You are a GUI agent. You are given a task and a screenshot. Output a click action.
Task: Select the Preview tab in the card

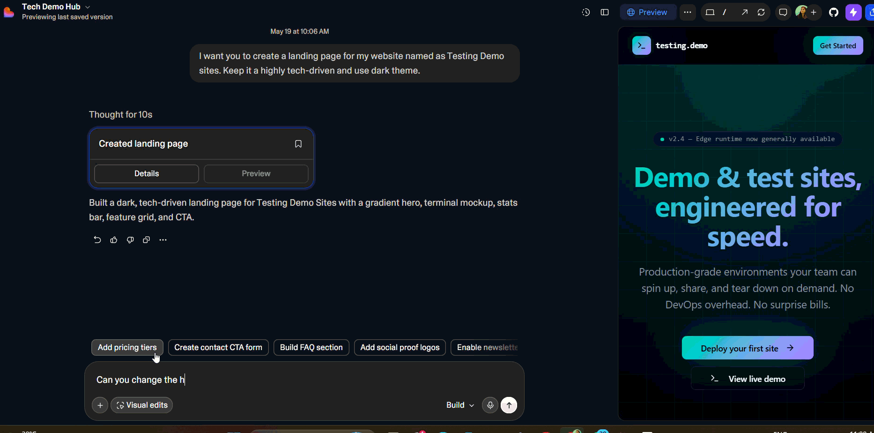(256, 174)
